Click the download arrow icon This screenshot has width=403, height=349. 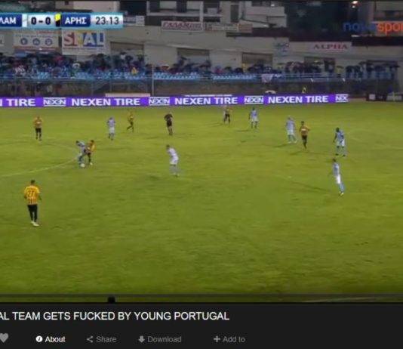tap(142, 339)
